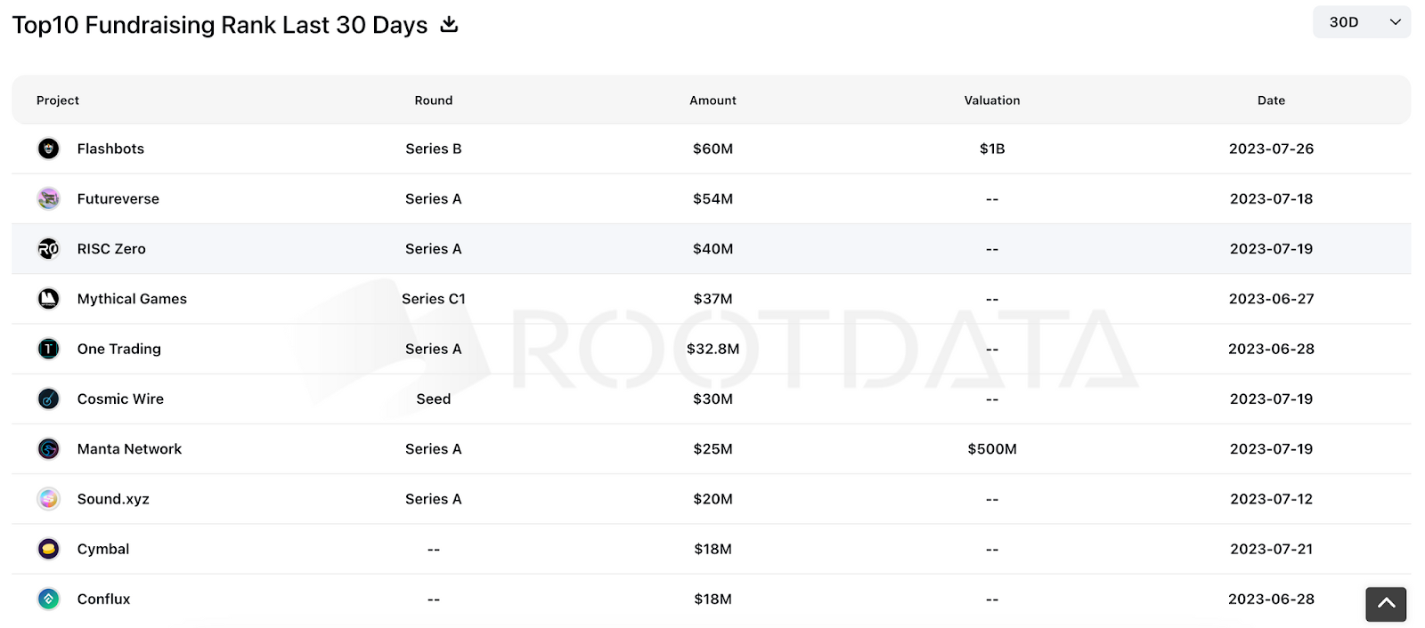Click the Conflux logo icon
Viewport: 1425px width, 628px height.
coord(49,600)
